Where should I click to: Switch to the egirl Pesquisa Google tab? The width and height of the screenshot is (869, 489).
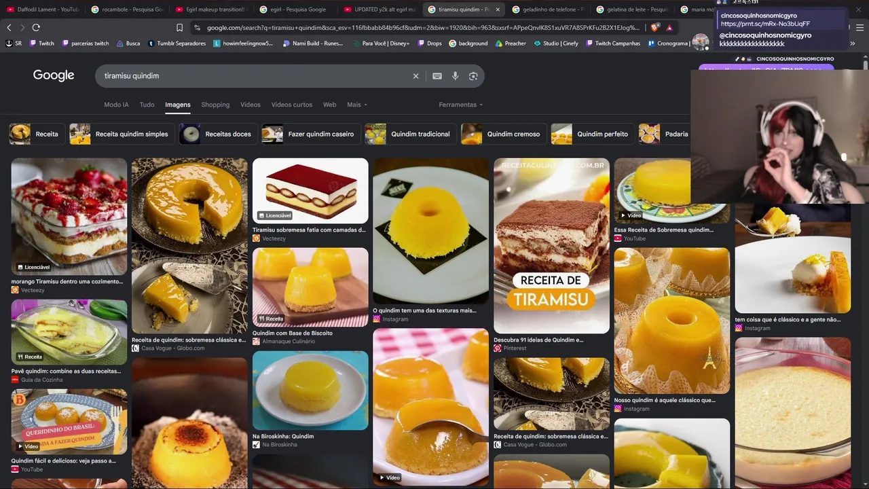pyautogui.click(x=295, y=10)
